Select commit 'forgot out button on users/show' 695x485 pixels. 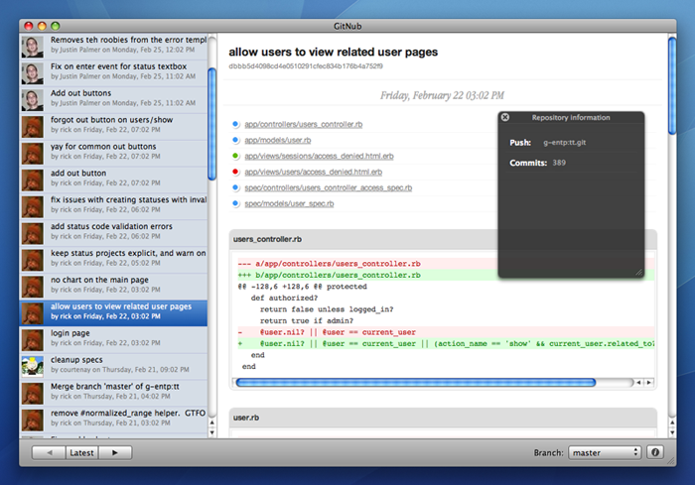point(113,126)
